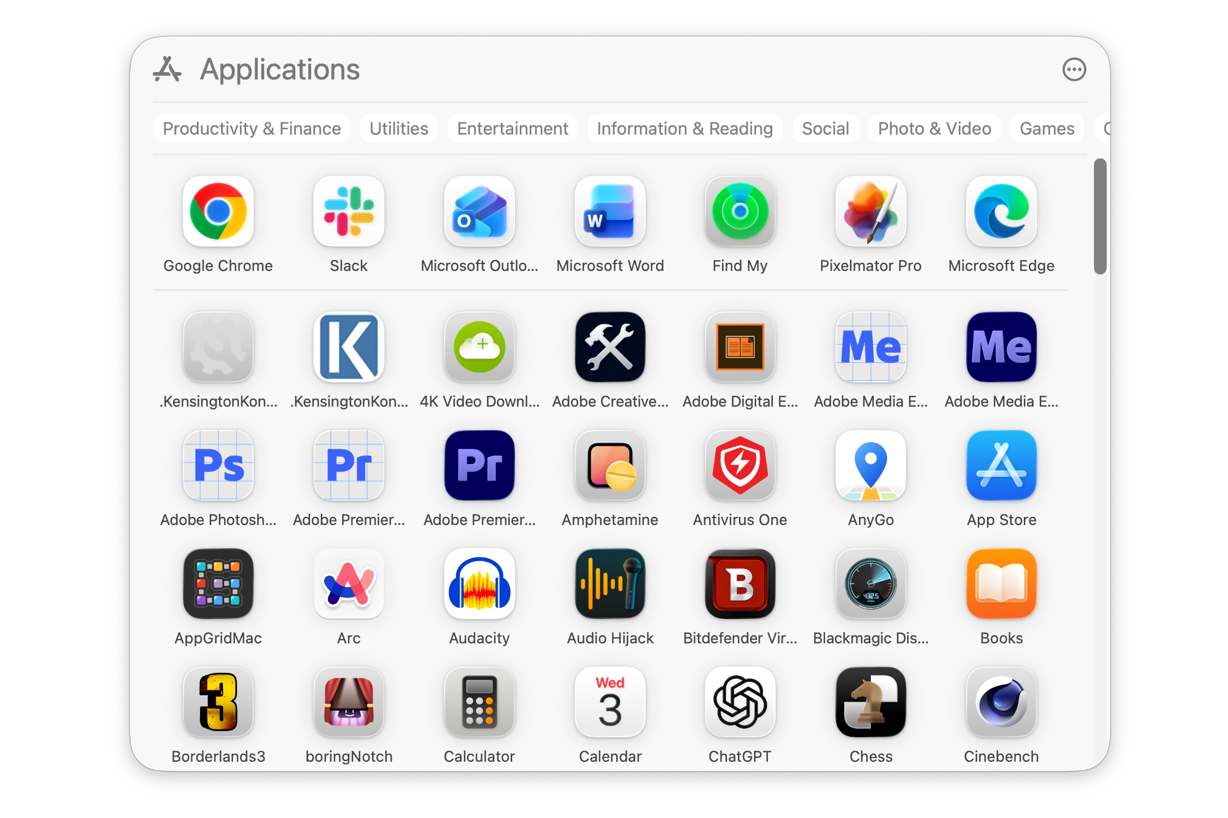1228x818 pixels.
Task: Launch Amphetamine
Action: [x=610, y=465]
